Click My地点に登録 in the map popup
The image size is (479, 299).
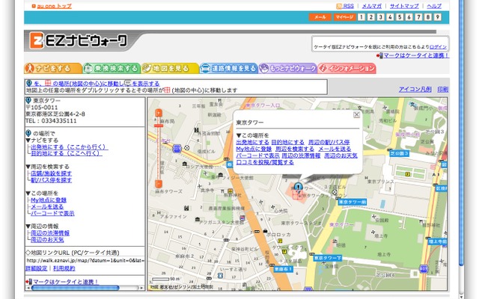tap(254, 149)
